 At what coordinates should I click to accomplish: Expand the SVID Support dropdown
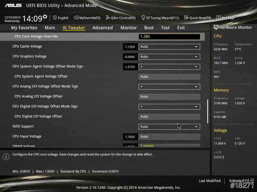point(169,127)
